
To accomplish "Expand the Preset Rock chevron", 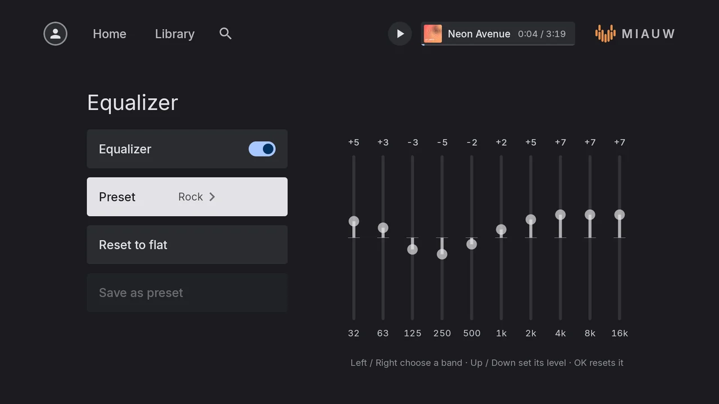I will [212, 197].
